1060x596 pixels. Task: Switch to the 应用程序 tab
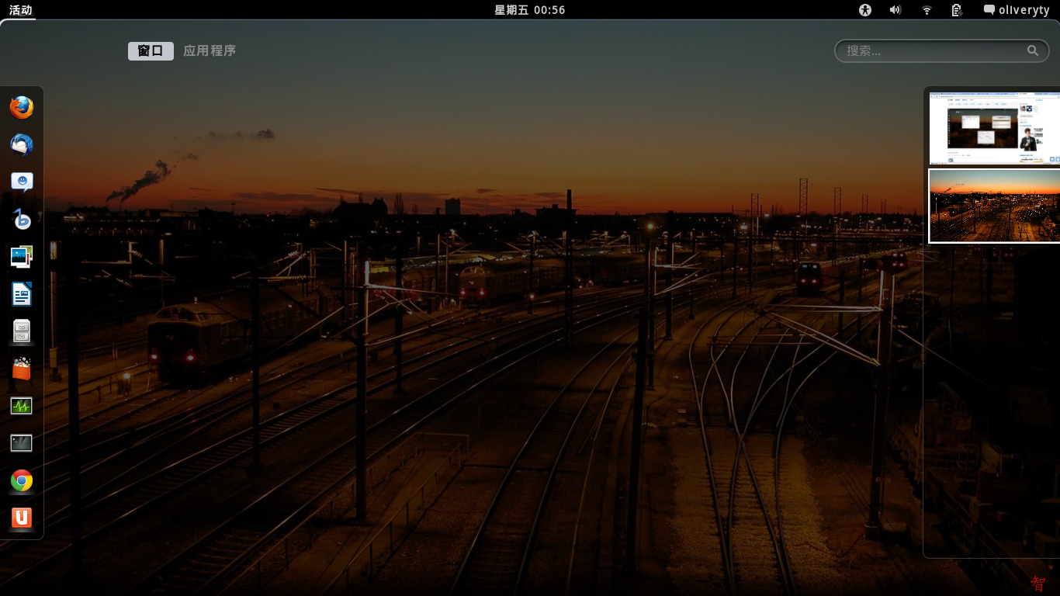210,50
